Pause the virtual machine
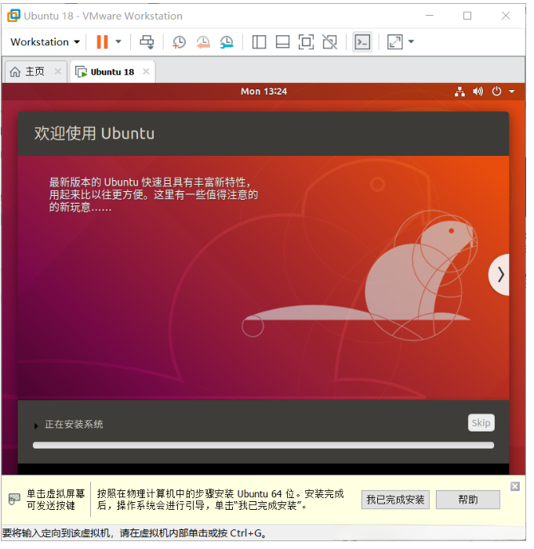The image size is (534, 549). pos(102,42)
